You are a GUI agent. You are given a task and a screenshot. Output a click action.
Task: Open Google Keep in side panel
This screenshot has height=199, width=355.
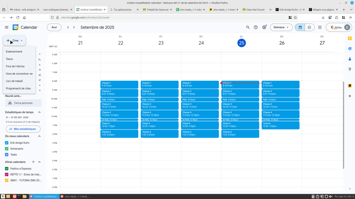[x=350, y=38]
